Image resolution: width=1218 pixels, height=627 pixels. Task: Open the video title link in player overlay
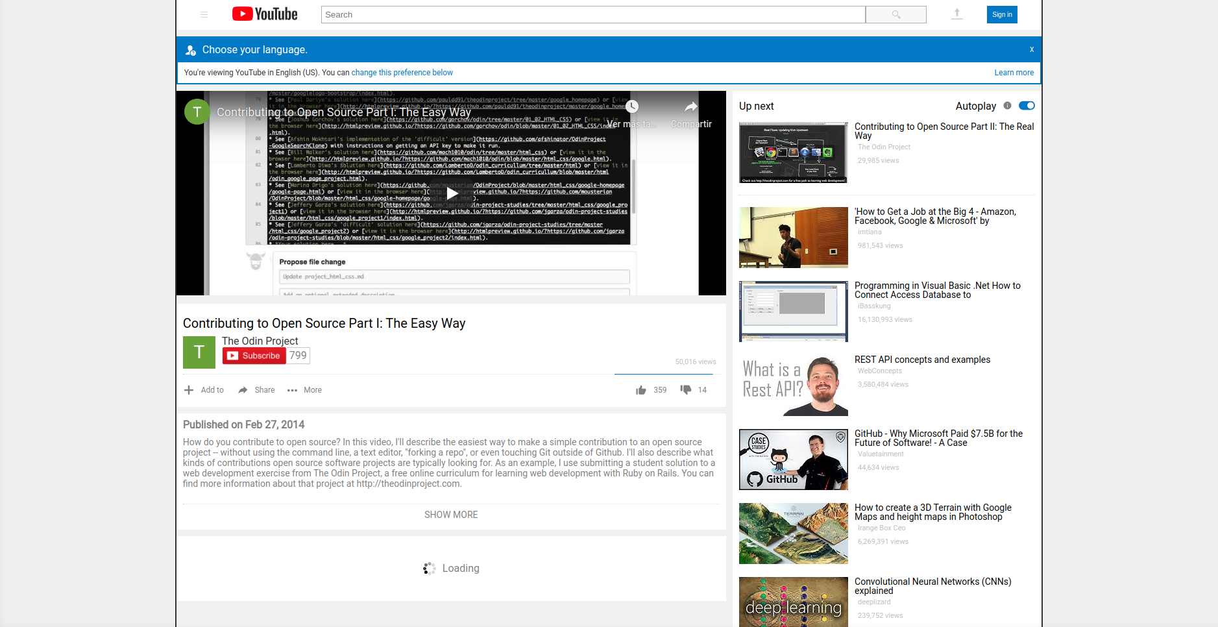tap(344, 112)
